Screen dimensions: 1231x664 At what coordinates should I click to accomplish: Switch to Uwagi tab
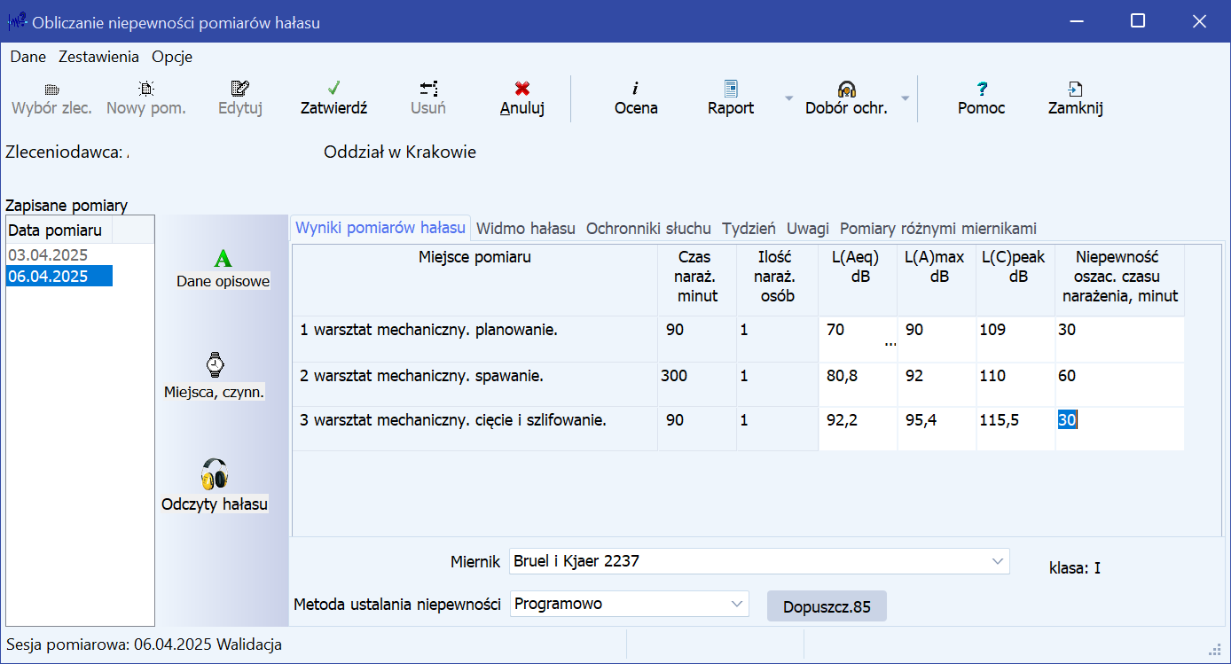pos(808,229)
